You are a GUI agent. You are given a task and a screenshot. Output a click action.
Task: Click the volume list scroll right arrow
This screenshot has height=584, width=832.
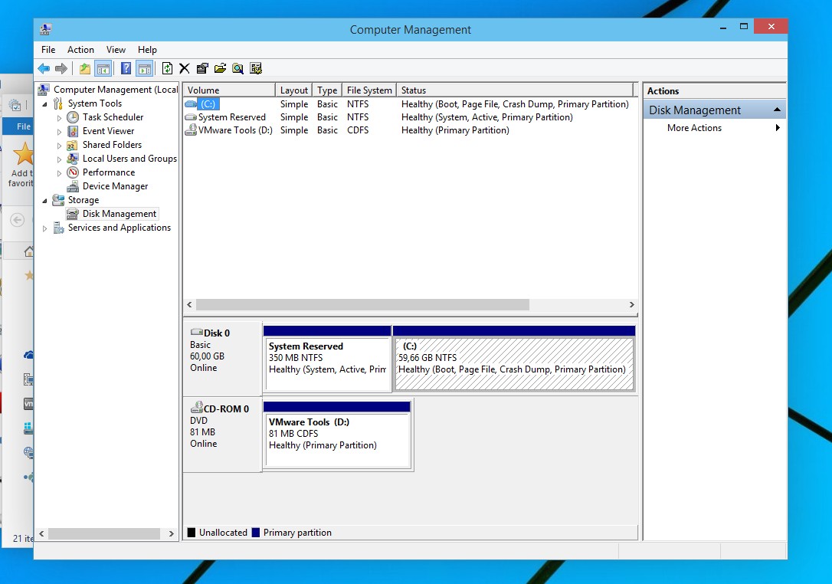pyautogui.click(x=631, y=305)
